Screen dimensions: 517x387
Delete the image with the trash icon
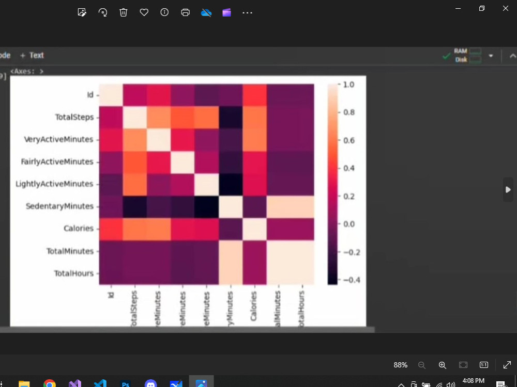tap(124, 12)
